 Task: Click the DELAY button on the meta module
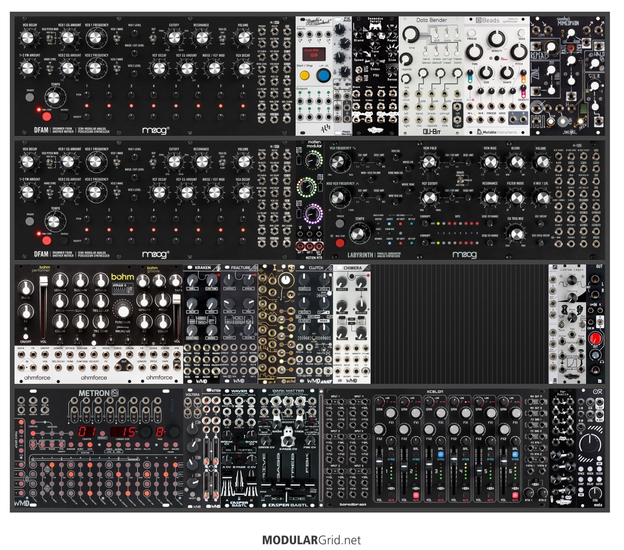[x=590, y=479]
